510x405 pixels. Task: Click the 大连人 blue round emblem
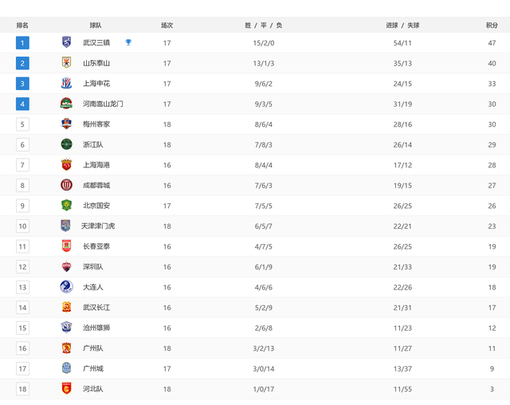[x=66, y=286]
